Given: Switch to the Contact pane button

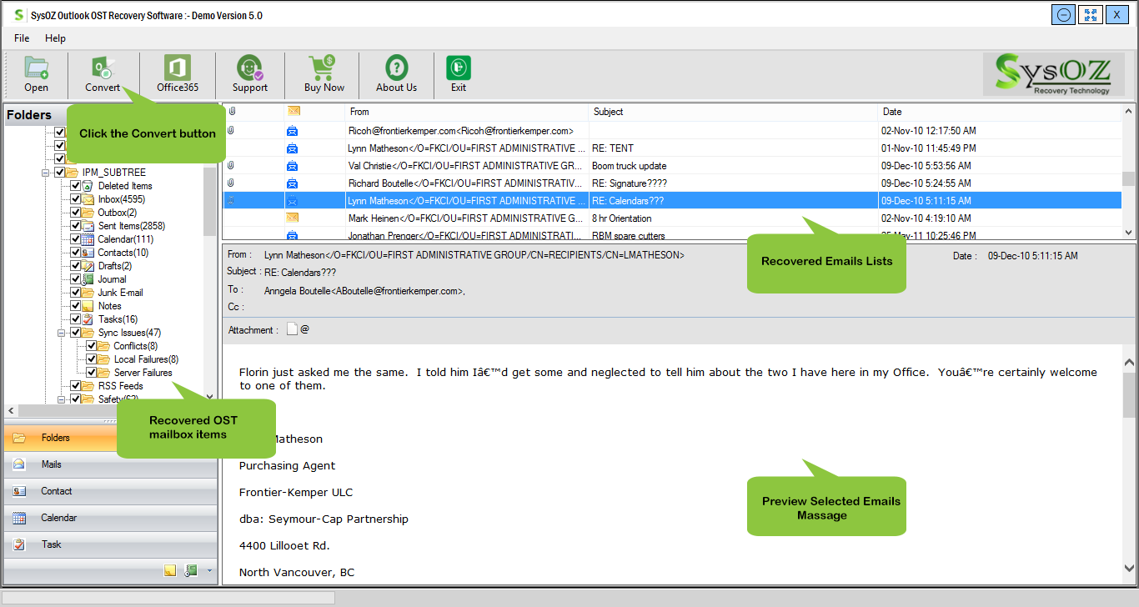Looking at the screenshot, I should click(56, 491).
